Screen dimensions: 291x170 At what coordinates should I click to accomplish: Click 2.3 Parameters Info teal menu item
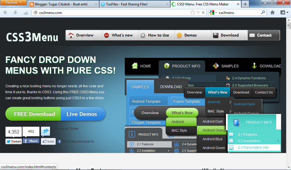pyautogui.click(x=254, y=147)
